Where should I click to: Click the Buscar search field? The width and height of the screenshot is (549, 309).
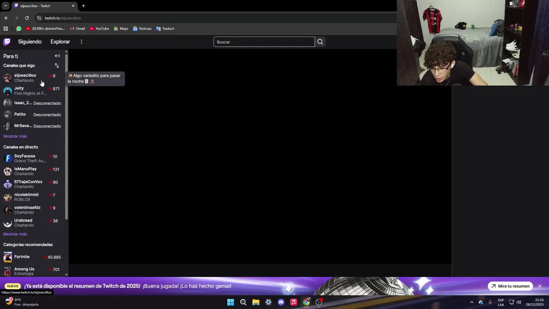264,42
